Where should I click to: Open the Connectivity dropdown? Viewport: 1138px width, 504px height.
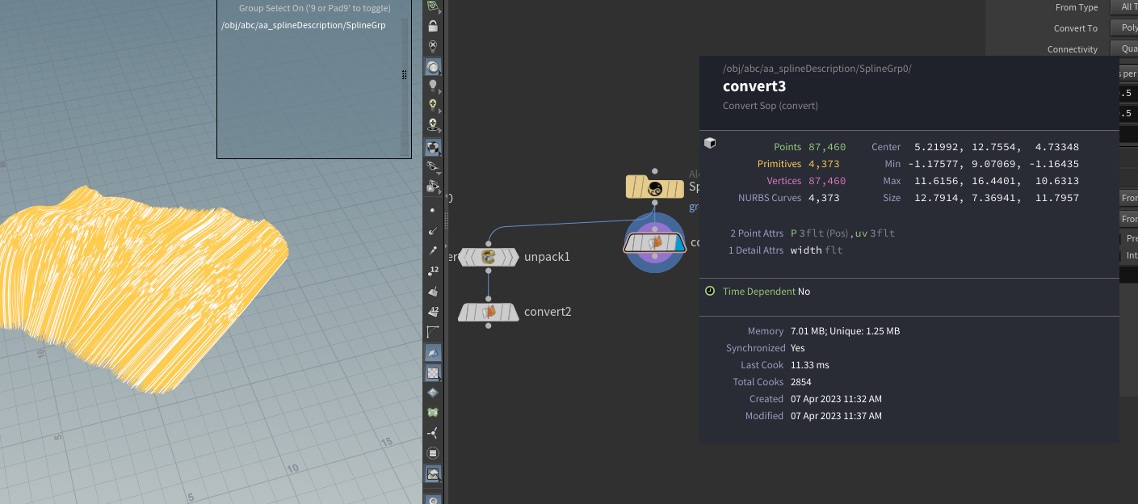tap(1125, 49)
